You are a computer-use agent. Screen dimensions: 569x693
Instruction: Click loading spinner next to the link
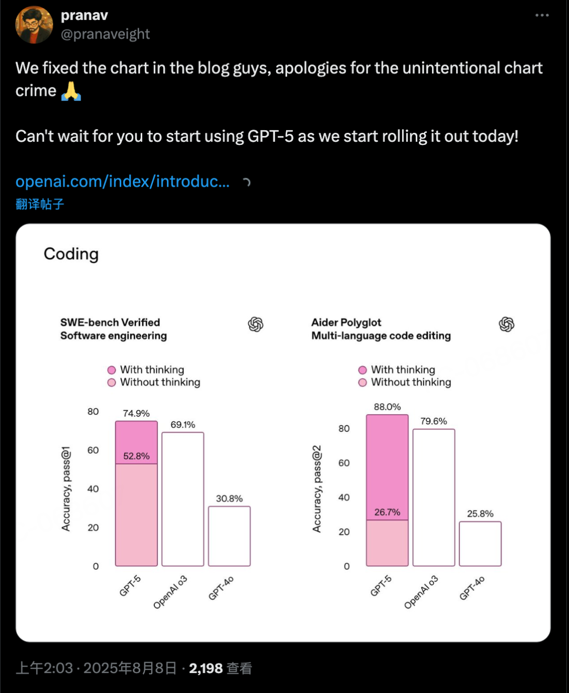click(x=247, y=182)
